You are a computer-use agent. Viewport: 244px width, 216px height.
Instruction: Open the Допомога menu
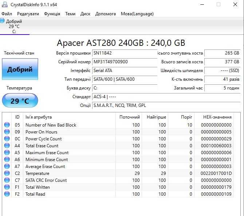tap(106, 14)
